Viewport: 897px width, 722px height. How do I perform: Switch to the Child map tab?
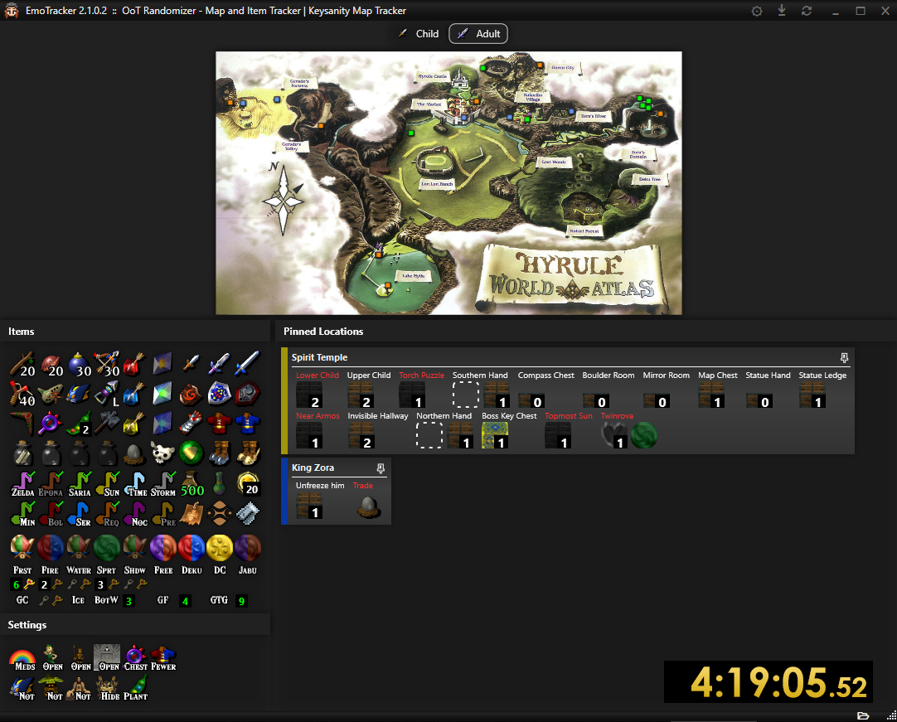pos(419,34)
